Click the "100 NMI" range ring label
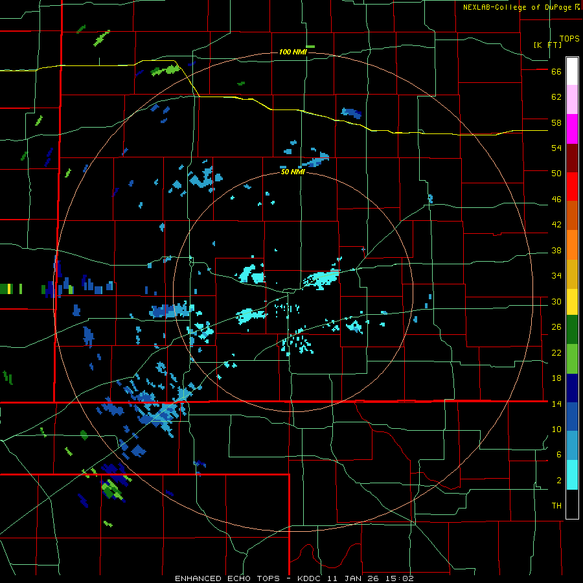The width and height of the screenshot is (583, 583). coord(293,52)
